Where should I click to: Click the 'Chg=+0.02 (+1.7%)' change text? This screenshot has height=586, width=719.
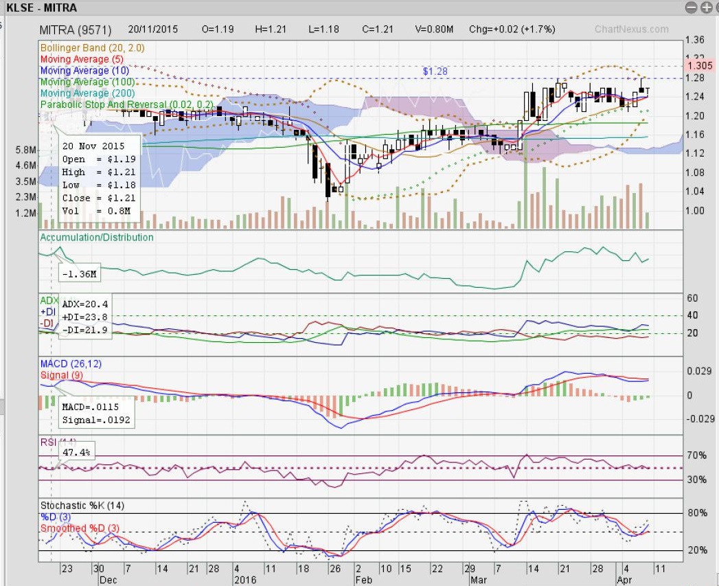tap(512, 30)
